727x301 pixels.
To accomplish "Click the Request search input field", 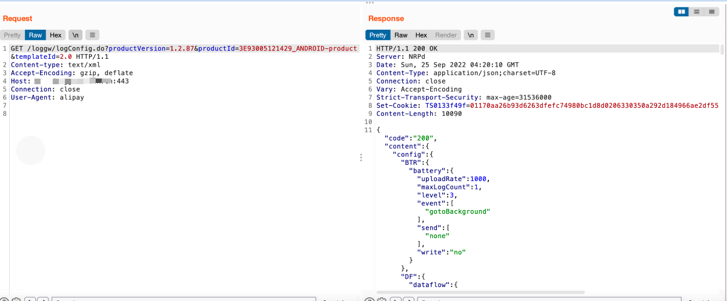I will (x=182, y=299).
